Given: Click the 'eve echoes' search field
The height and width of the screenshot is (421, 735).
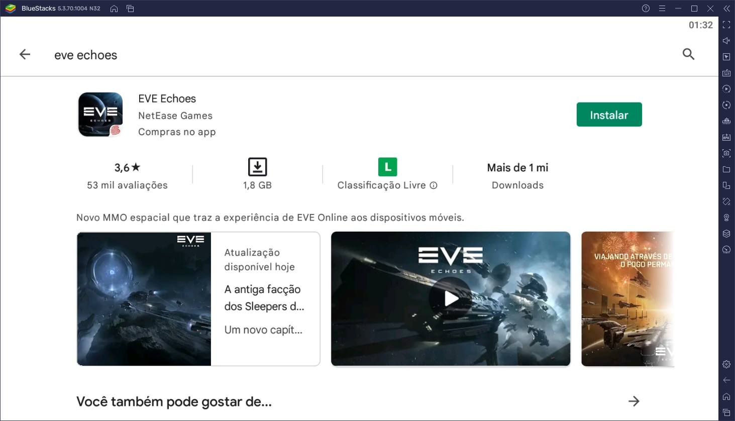Looking at the screenshot, I should (86, 55).
